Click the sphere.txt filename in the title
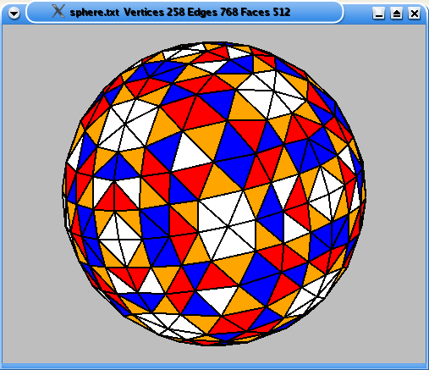 tap(95, 13)
